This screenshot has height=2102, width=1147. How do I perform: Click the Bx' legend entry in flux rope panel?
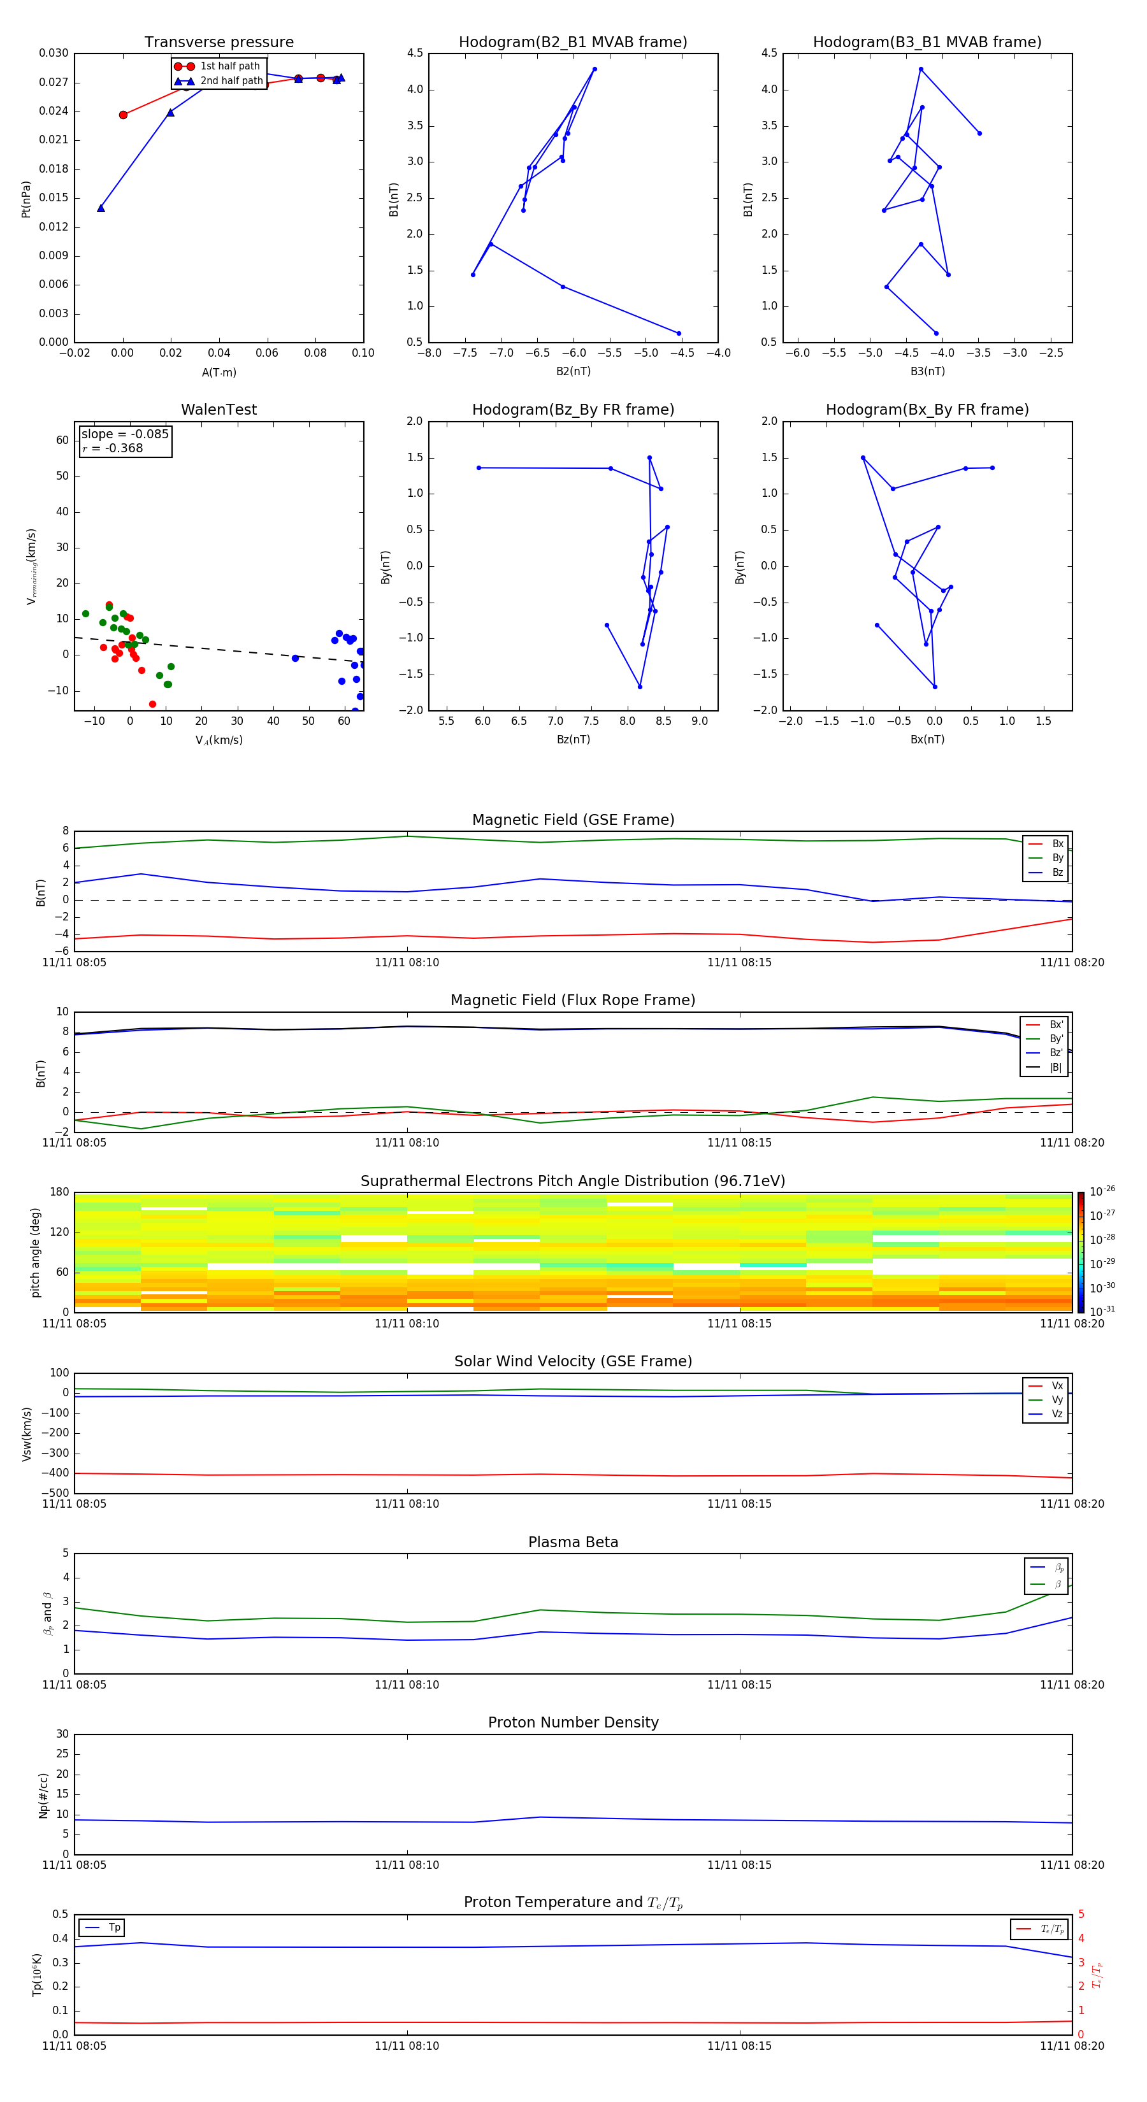click(1045, 1025)
